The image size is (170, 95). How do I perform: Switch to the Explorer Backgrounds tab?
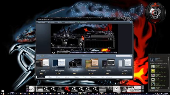pos(107,77)
